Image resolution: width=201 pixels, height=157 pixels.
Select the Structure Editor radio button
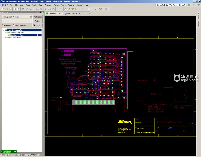click(x=14, y=25)
